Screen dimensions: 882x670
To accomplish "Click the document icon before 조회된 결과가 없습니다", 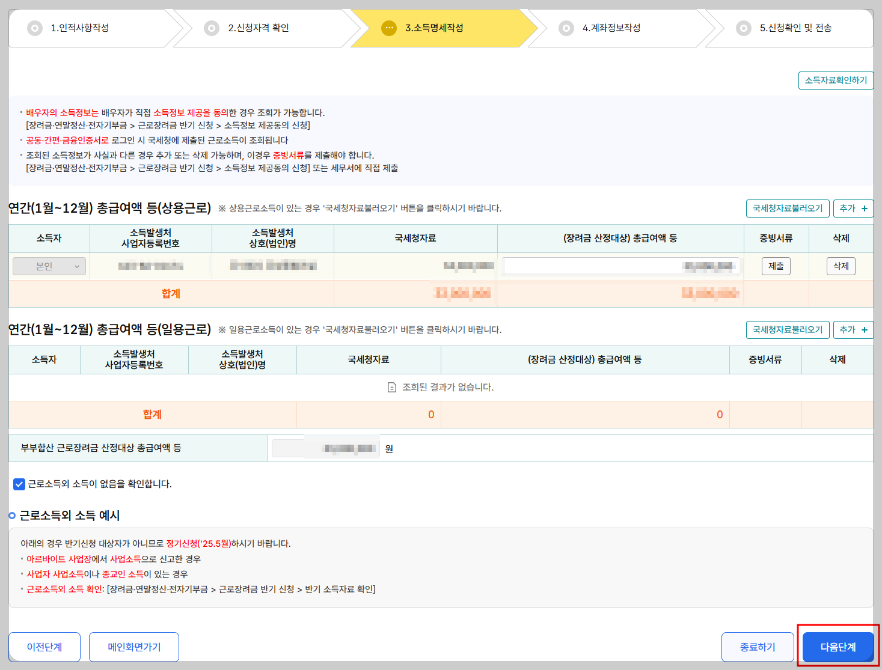I will 390,387.
